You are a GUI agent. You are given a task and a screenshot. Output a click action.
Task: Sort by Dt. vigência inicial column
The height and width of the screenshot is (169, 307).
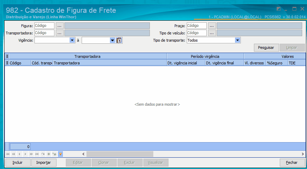click(x=186, y=63)
